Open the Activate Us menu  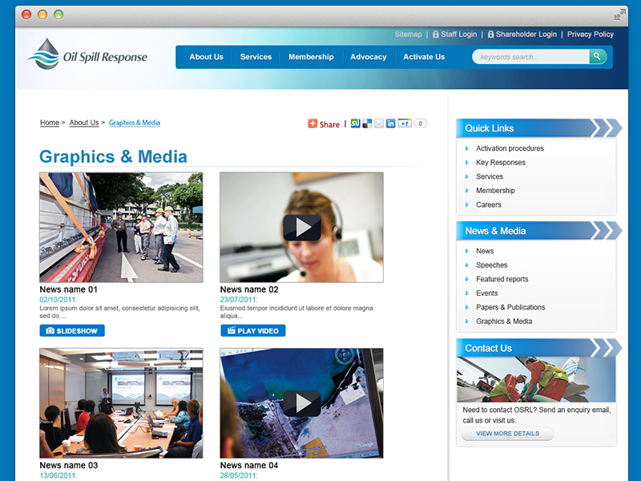(424, 57)
